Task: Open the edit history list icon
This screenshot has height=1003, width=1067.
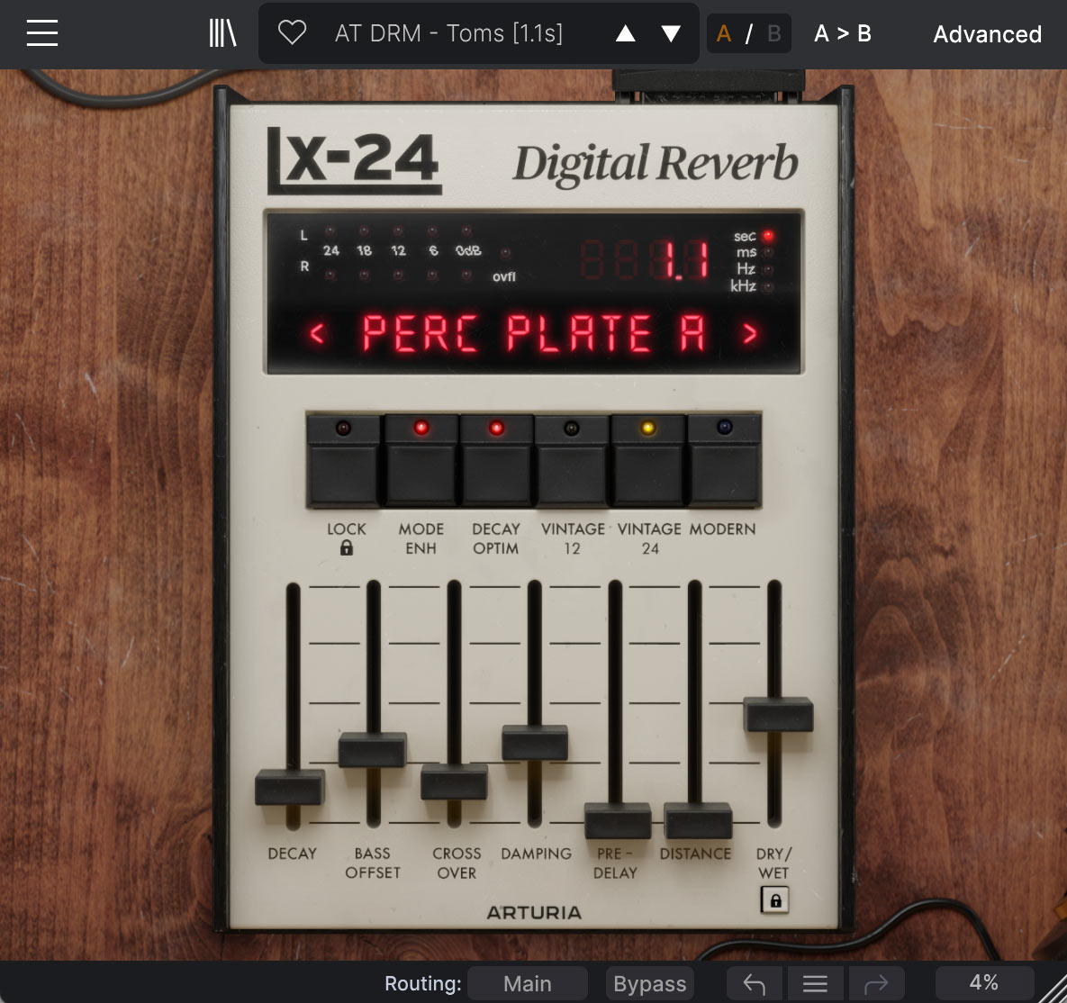Action: coord(815,983)
